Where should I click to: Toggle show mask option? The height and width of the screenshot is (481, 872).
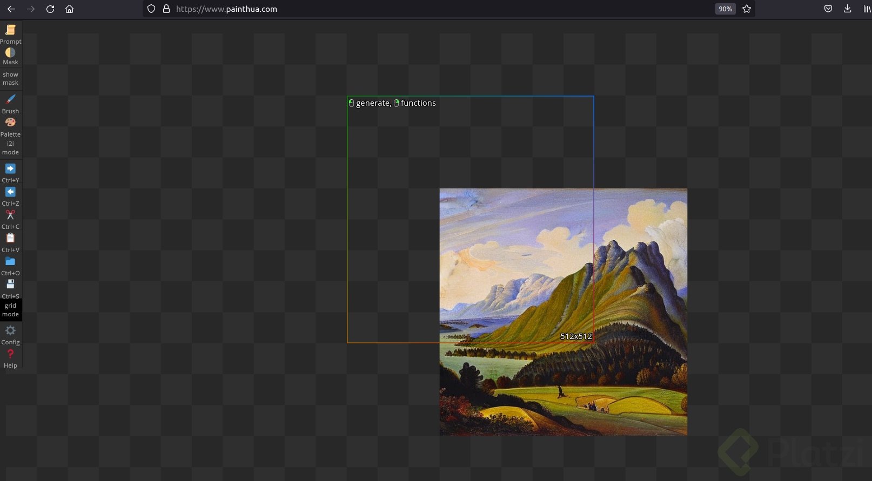(10, 79)
